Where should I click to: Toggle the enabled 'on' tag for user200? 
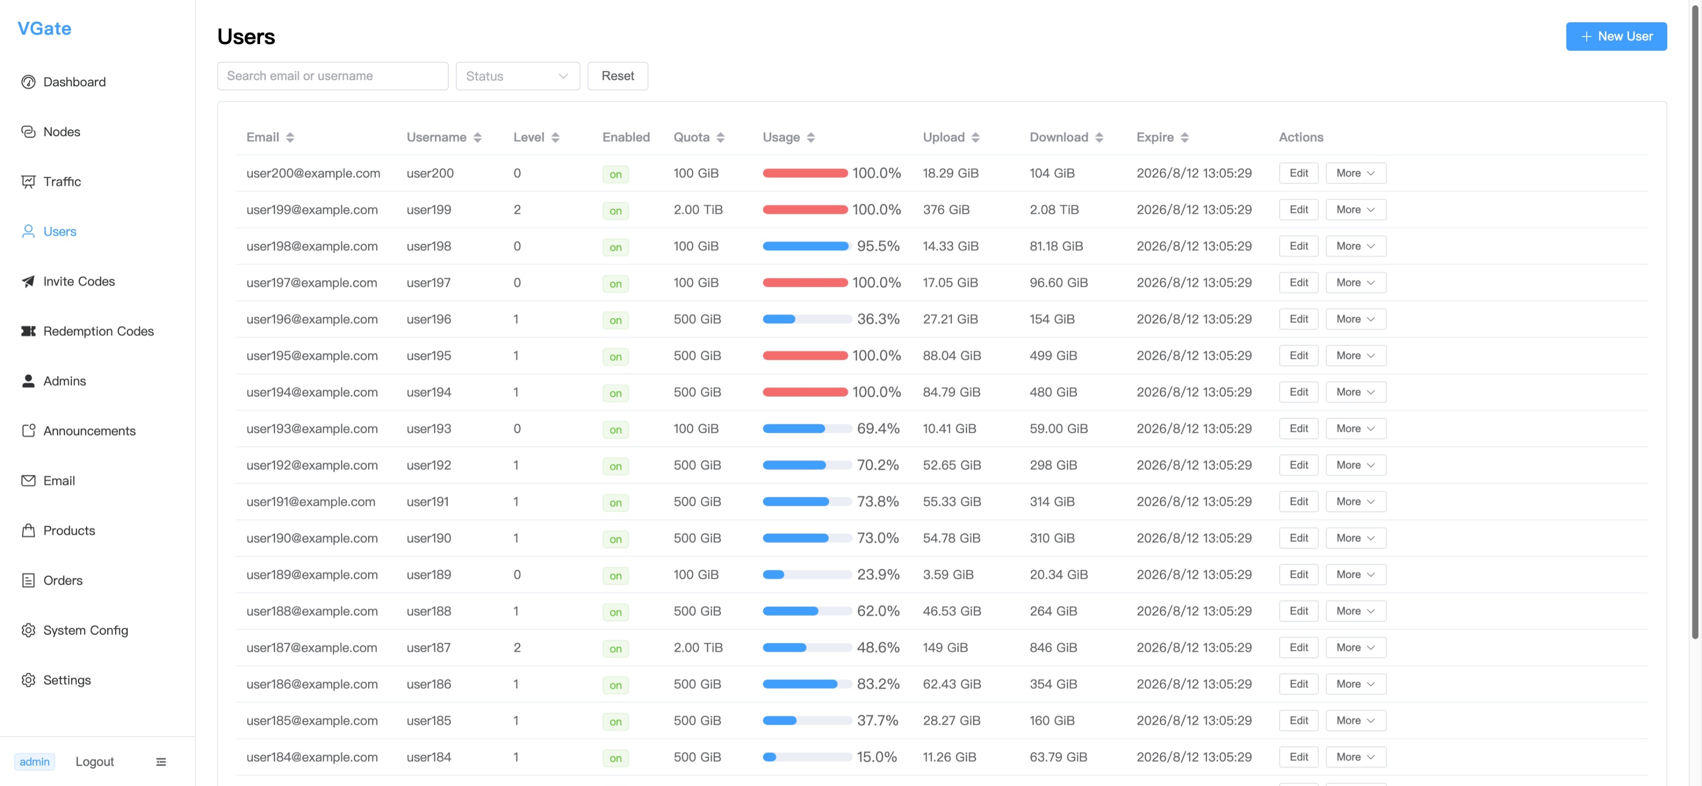click(x=615, y=174)
